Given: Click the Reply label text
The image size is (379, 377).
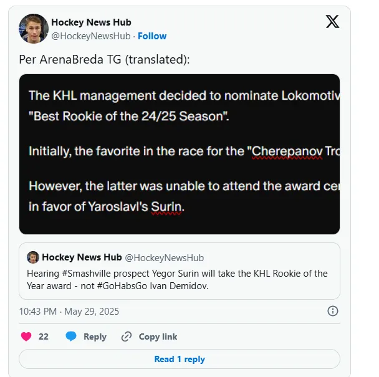Looking at the screenshot, I should (95, 336).
